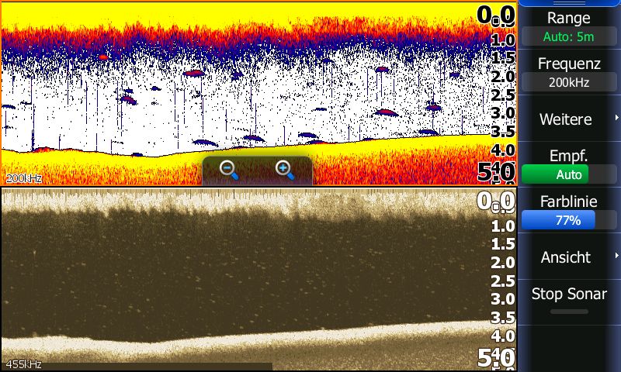Select the 200kHz sonar panel label
The width and height of the screenshot is (621, 372).
(23, 179)
